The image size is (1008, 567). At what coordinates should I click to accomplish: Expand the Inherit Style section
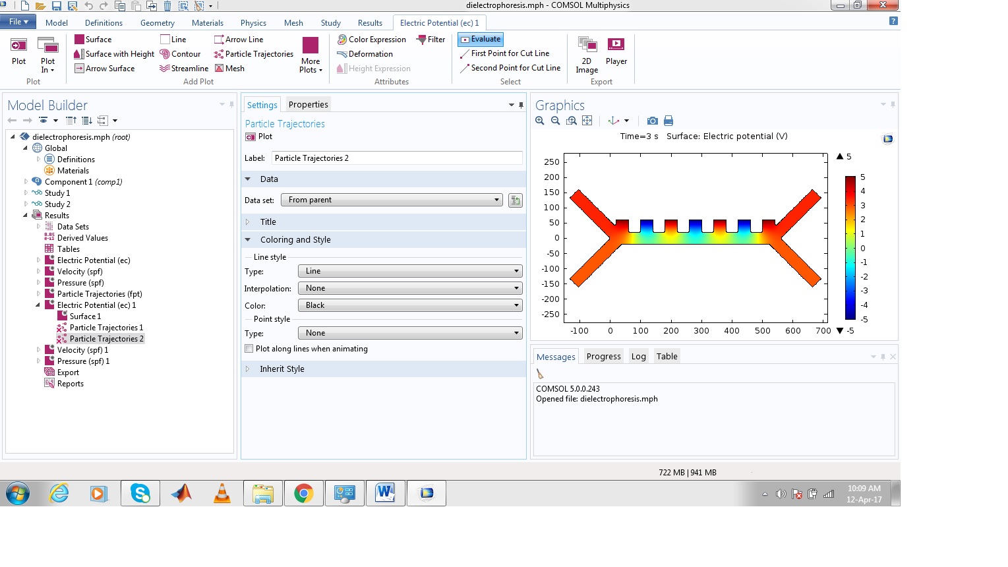point(248,369)
